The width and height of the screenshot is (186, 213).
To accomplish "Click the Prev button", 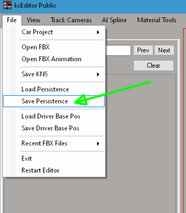I will point(143,50).
